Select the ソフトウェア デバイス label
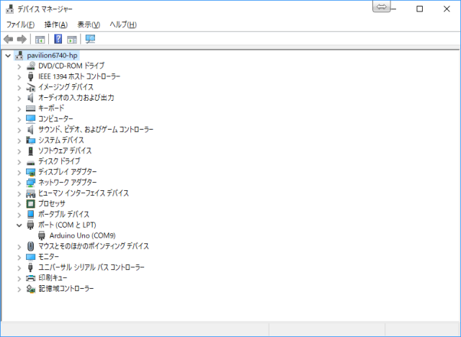 pyautogui.click(x=65, y=150)
